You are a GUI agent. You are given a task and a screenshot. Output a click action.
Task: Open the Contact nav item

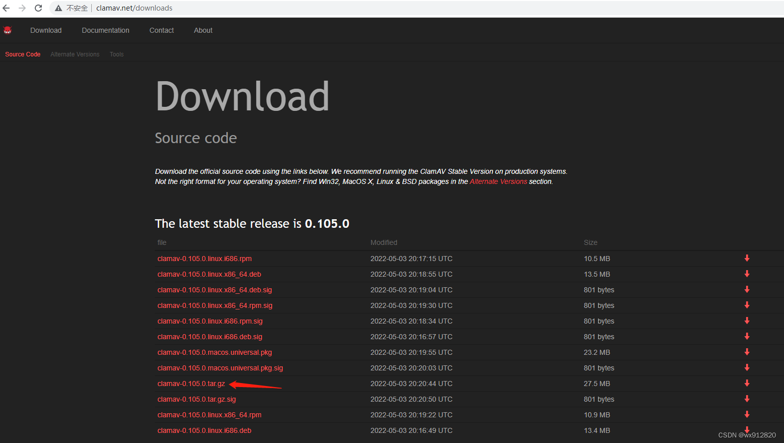161,30
